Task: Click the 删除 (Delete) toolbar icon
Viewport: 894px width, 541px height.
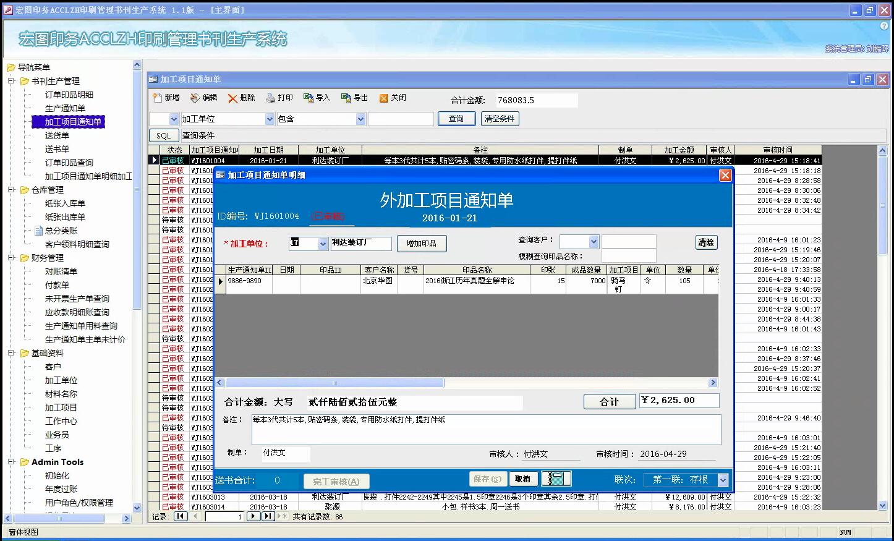Action: (x=241, y=97)
